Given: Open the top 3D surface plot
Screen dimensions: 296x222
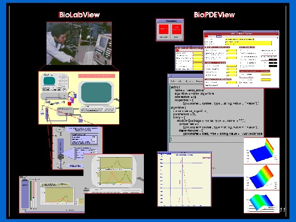Looking at the screenshot, I should [261, 150].
